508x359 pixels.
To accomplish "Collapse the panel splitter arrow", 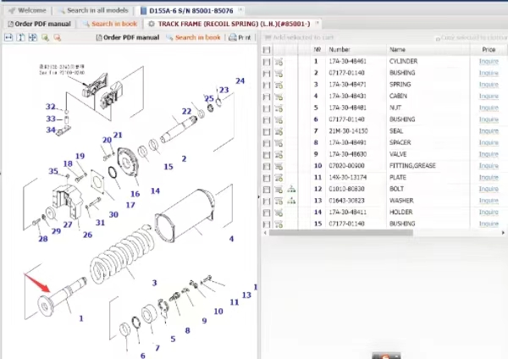I will pyautogui.click(x=259, y=196).
